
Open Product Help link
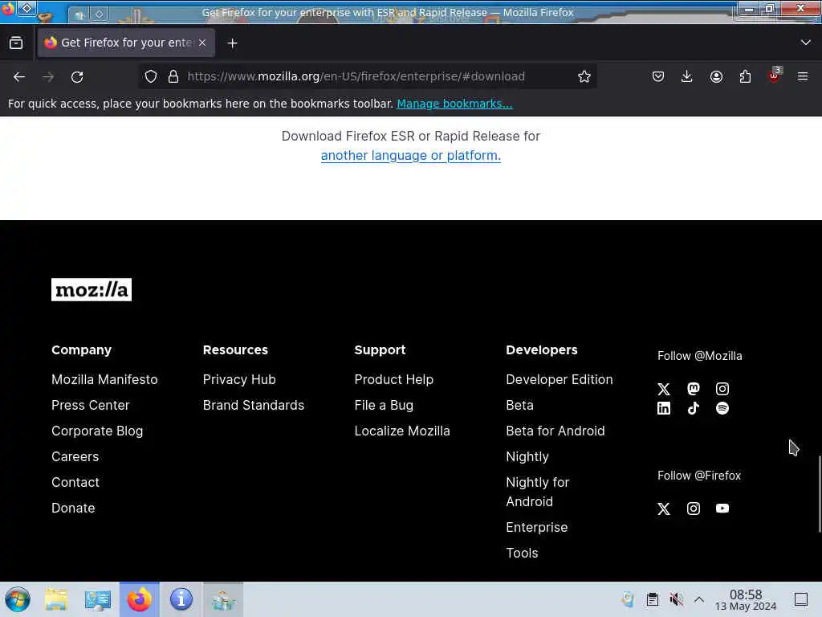393,379
